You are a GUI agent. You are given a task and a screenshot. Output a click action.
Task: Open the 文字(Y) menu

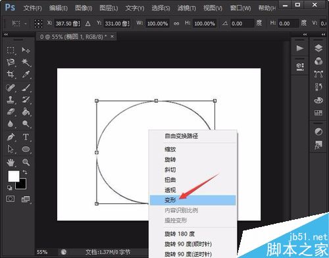tap(135, 9)
